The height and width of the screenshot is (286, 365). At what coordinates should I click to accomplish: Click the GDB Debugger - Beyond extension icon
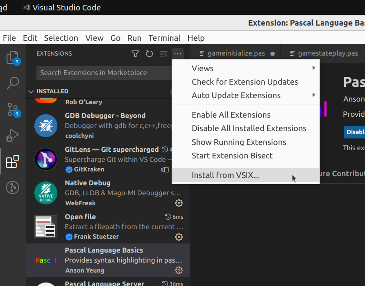(x=46, y=125)
